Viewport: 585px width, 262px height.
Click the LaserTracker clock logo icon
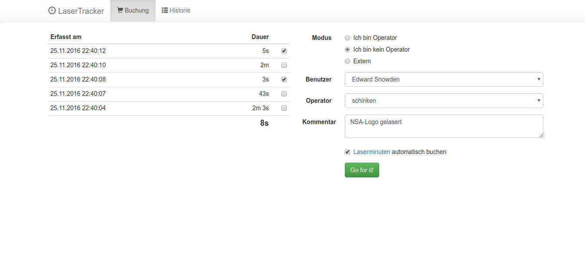click(52, 11)
